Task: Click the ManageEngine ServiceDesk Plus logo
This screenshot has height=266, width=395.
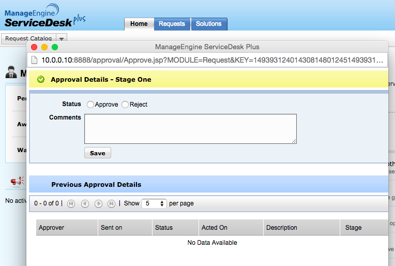Action: 45,16
